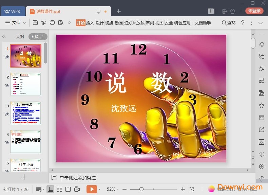Open the three-dot more options menu
Screen dimensions: 268x195
pyautogui.click(x=252, y=23)
